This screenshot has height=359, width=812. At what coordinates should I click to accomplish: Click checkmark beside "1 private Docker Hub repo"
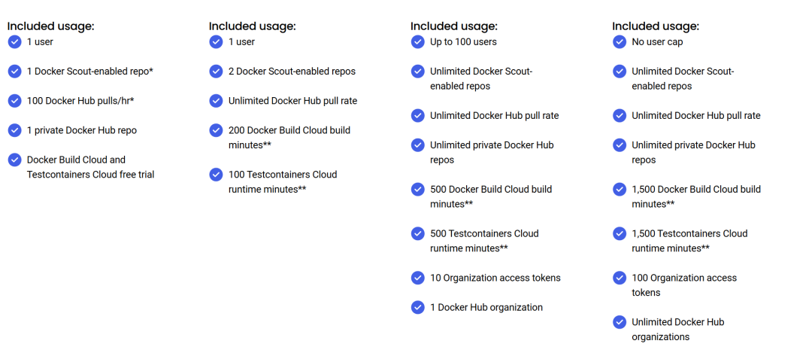click(x=14, y=130)
